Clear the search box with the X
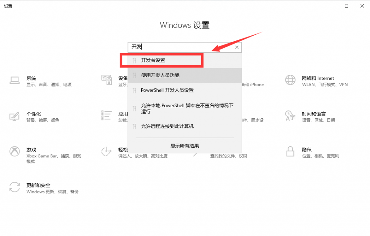Viewport: 370px width, 236px height. coord(237,47)
